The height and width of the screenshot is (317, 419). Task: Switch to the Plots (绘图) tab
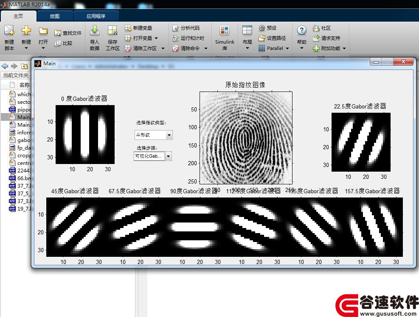pos(55,16)
